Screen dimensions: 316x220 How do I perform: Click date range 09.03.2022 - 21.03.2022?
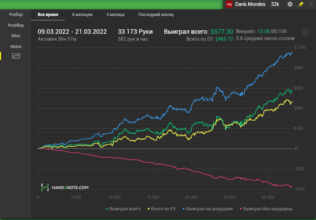tap(72, 32)
